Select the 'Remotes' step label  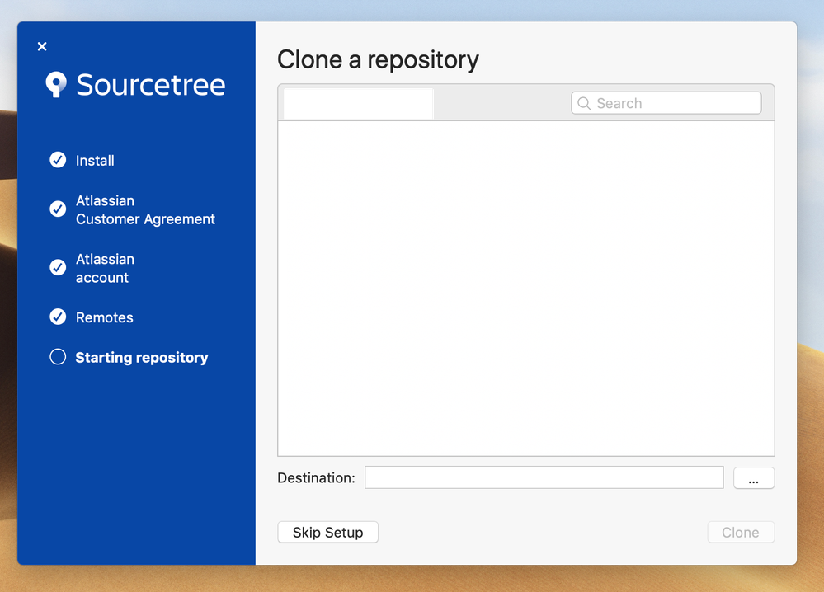[104, 317]
